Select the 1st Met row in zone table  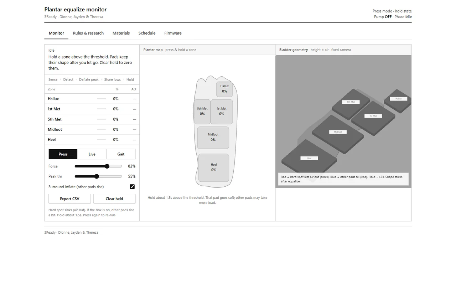point(92,109)
